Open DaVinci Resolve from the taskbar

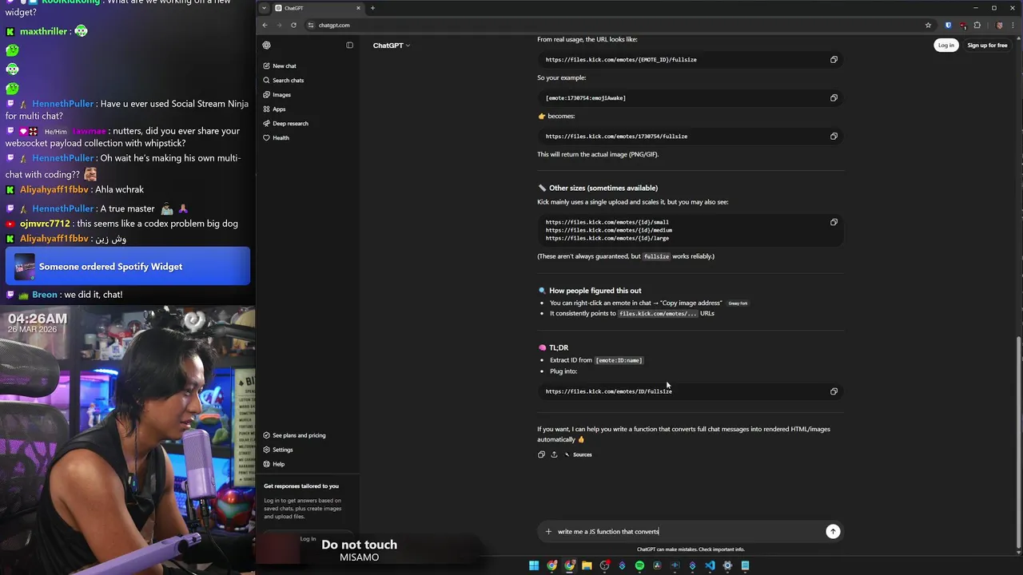(x=657, y=565)
